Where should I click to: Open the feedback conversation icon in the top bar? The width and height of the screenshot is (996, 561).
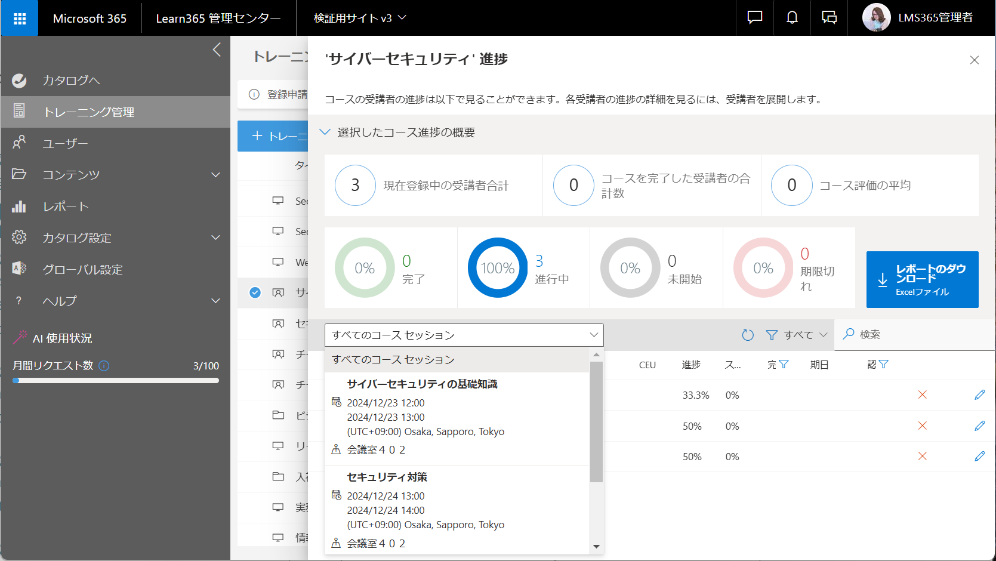point(829,18)
